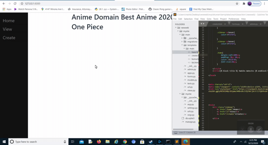Open Task View from the taskbar
This screenshot has height=145, width=268.
pos(73,142)
